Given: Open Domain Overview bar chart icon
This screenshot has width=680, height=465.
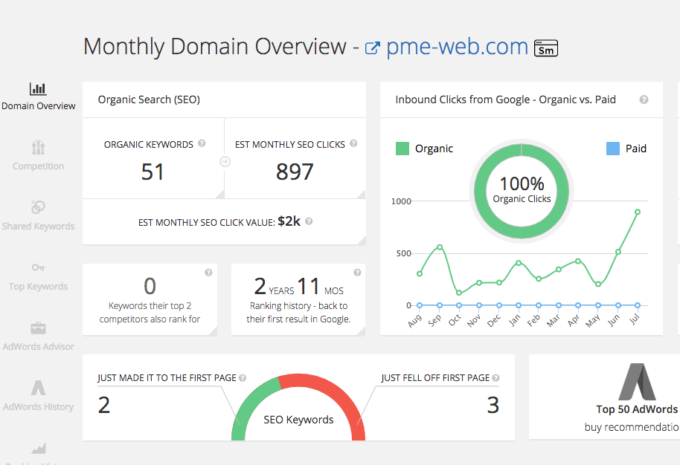Looking at the screenshot, I should [38, 88].
